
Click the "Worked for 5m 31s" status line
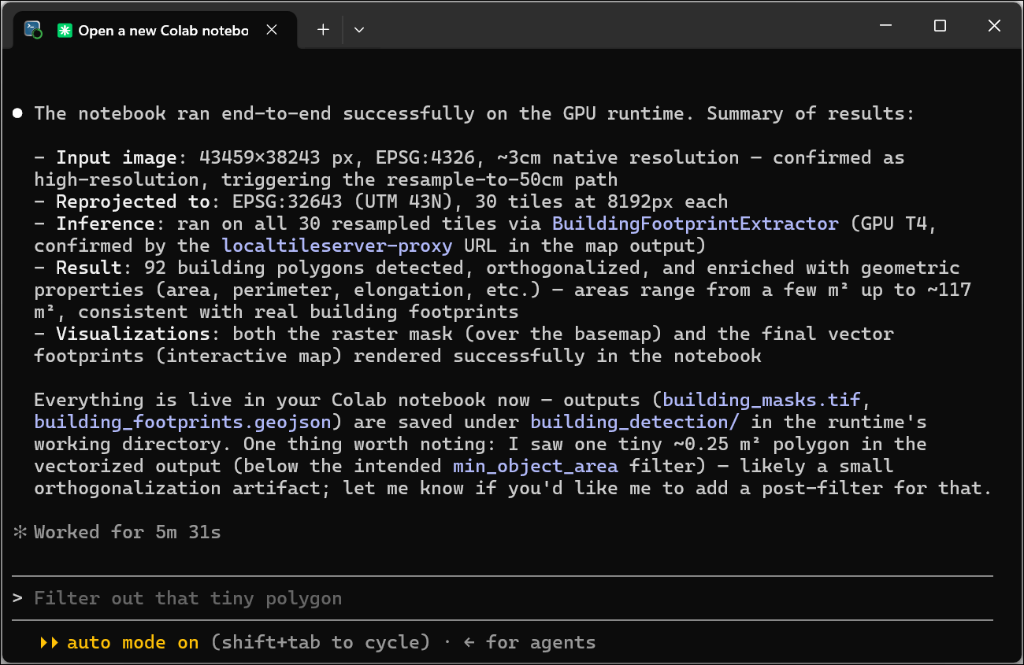(x=128, y=532)
